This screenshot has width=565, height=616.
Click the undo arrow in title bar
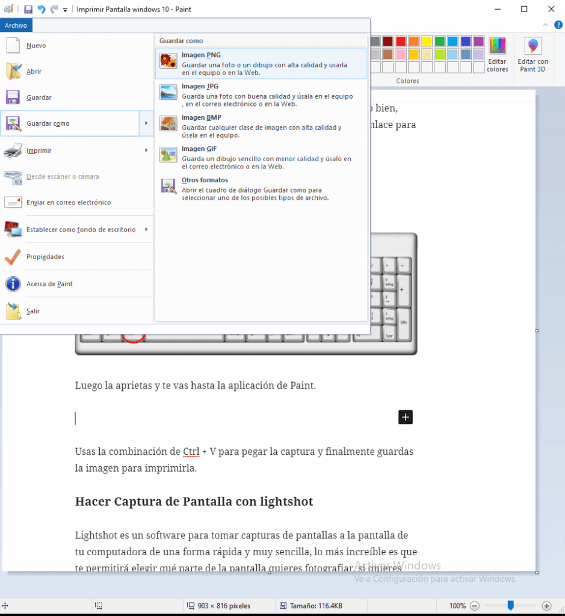coord(42,10)
